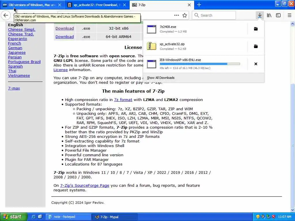The width and height of the screenshot is (295, 221).
Task: Switch to xp_activate32 Free Download tab
Action: [x=97, y=5]
